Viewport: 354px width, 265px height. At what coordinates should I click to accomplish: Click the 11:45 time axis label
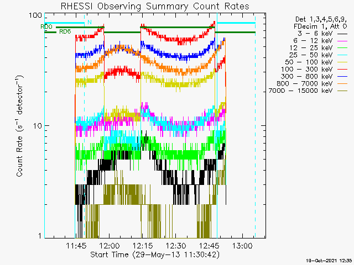coord(76,246)
